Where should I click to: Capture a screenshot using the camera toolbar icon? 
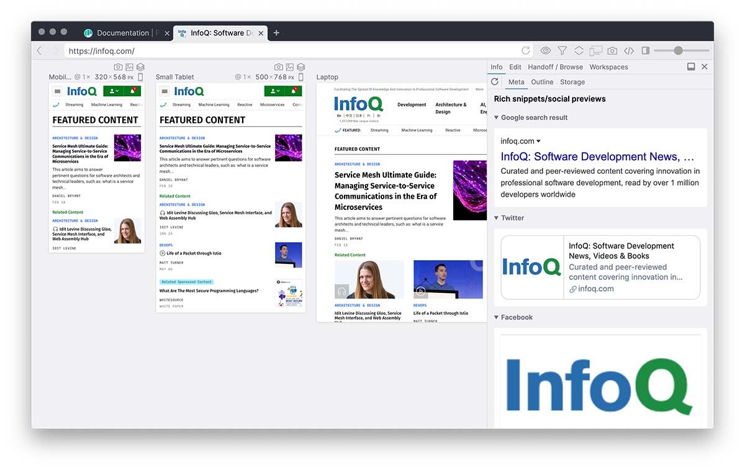(611, 50)
